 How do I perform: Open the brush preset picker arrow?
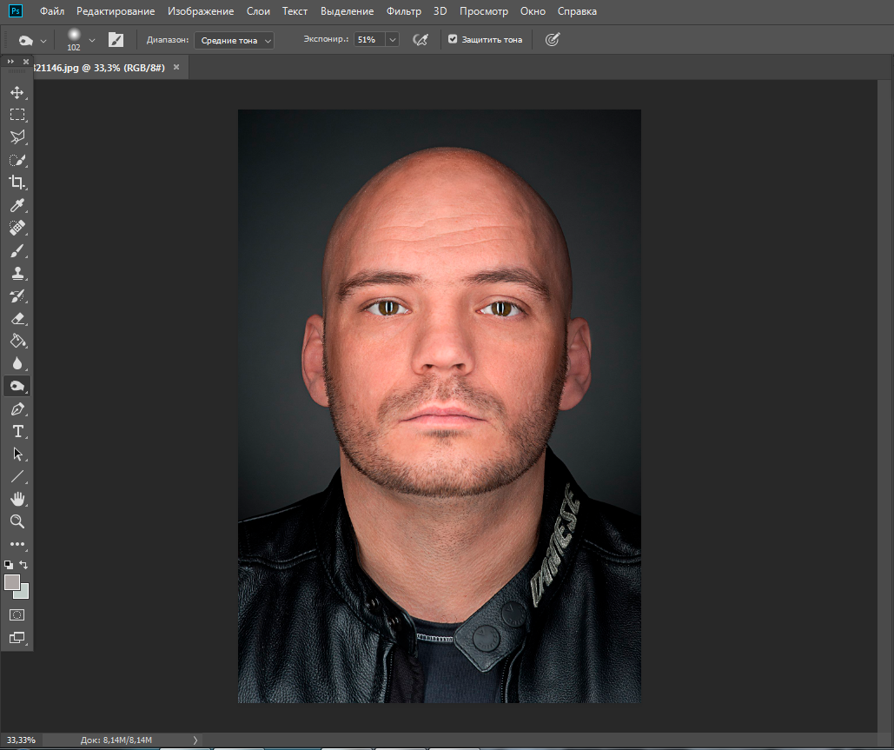click(92, 41)
